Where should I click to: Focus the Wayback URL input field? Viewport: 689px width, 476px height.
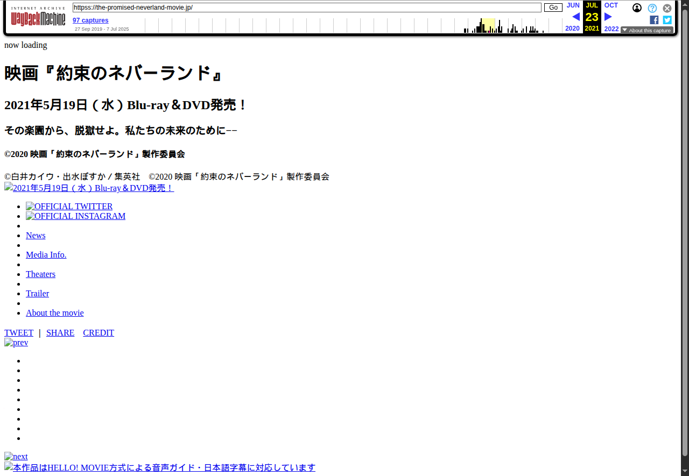[x=307, y=8]
